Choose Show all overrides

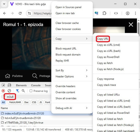[x=72, y=98]
